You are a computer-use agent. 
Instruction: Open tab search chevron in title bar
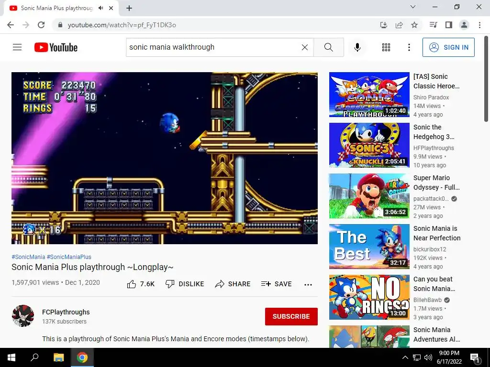[413, 7]
